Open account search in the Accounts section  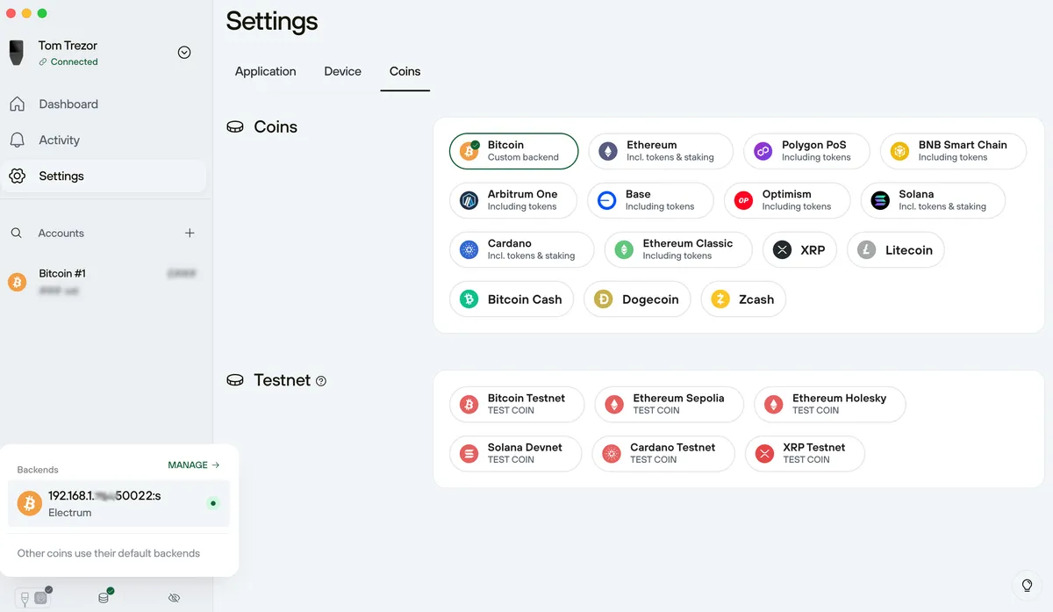(18, 233)
